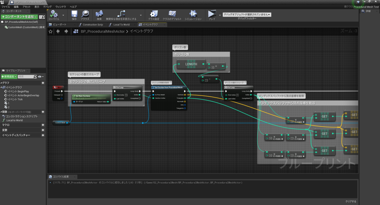Click the favorite star icon in breadcrumb bar

tap(51, 31)
